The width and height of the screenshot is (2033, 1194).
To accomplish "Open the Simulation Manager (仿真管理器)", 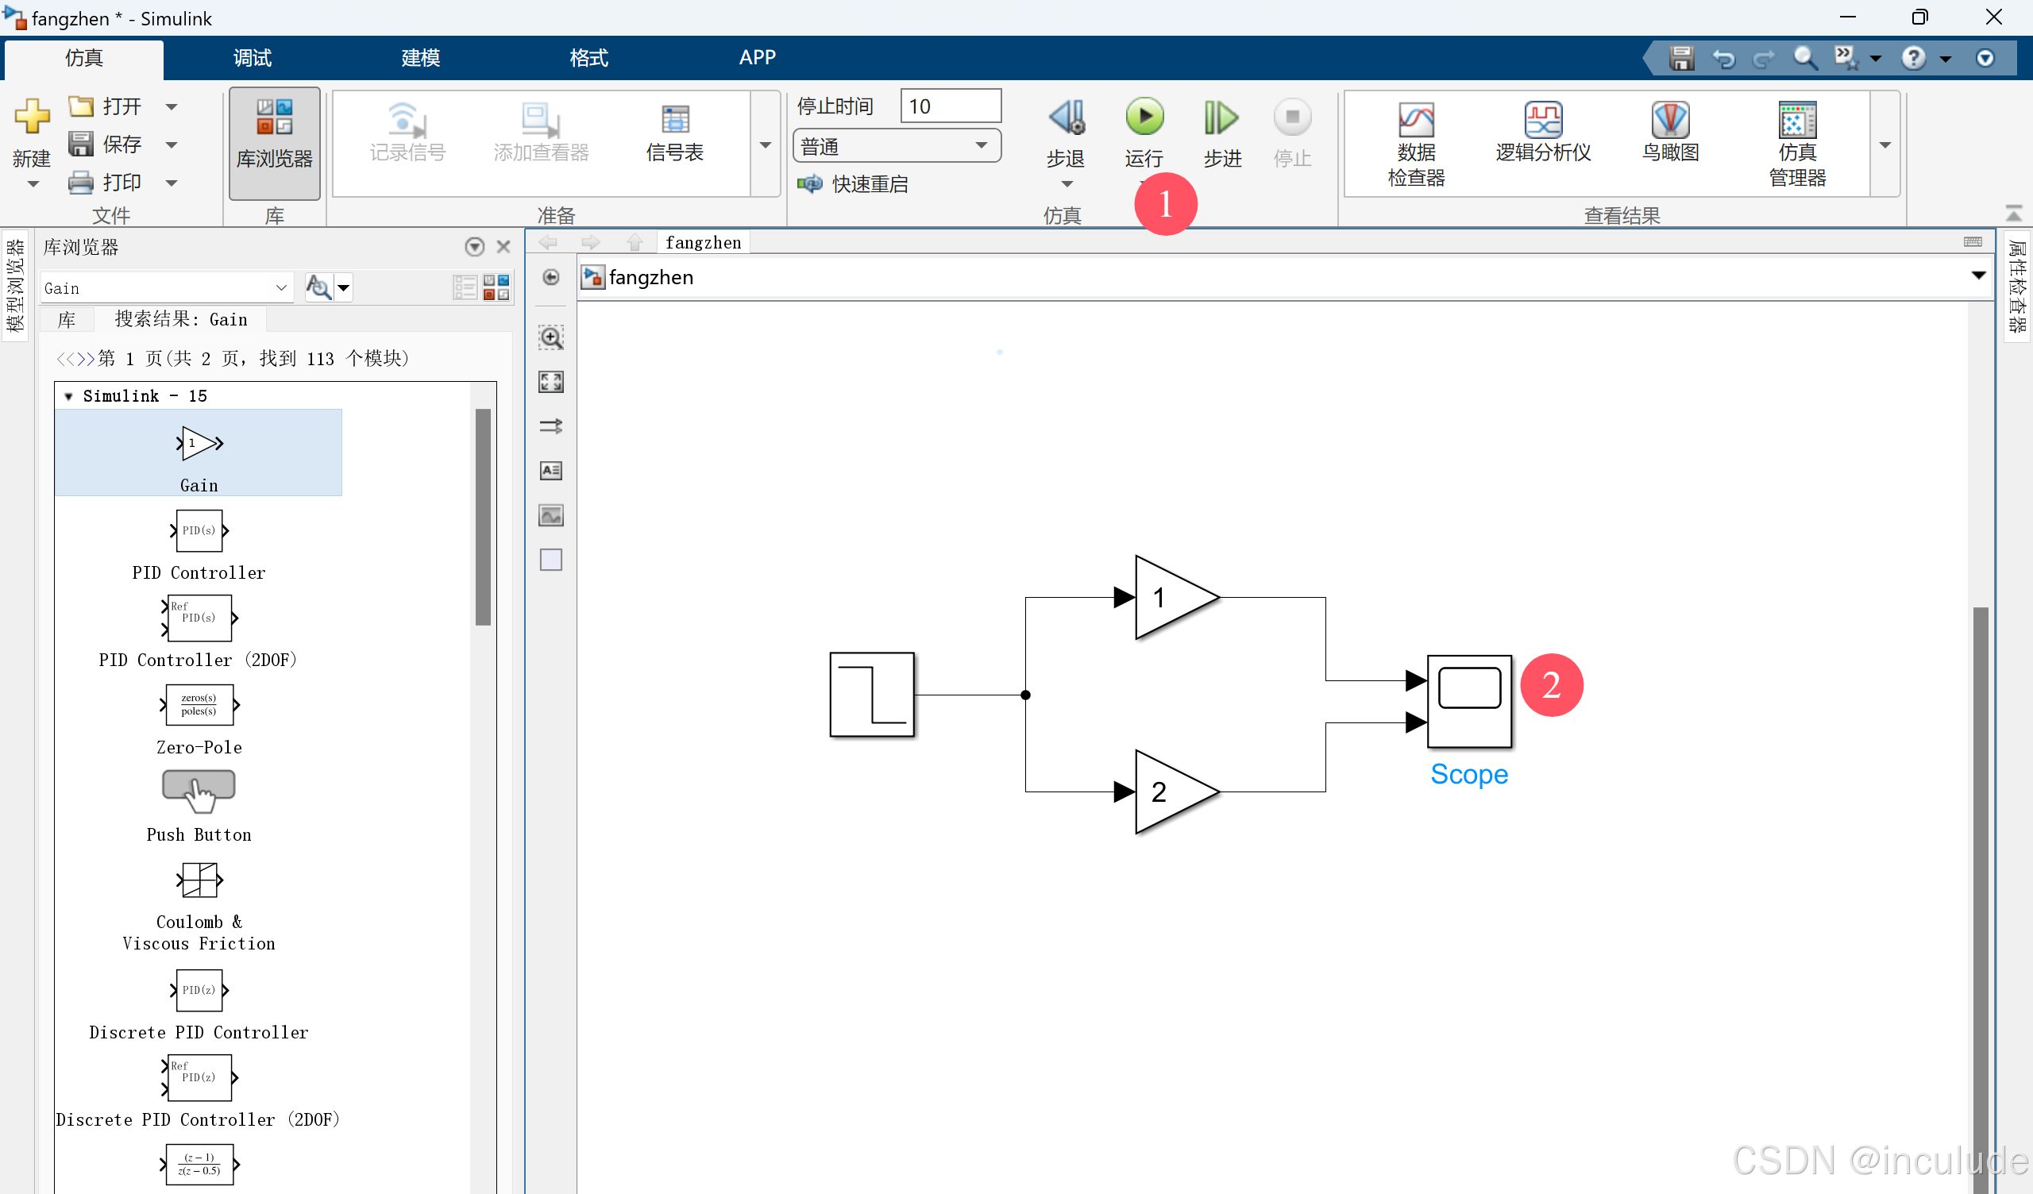I will pyautogui.click(x=1796, y=121).
